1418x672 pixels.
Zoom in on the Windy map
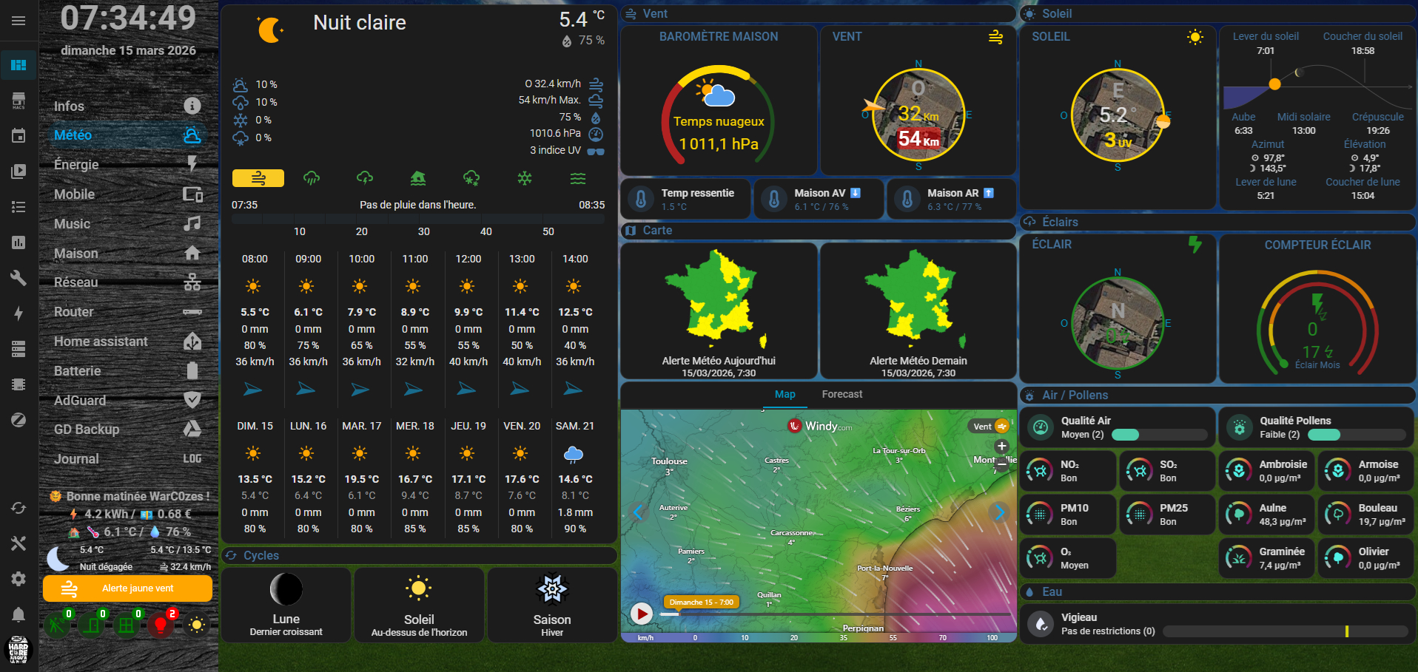(x=1001, y=447)
